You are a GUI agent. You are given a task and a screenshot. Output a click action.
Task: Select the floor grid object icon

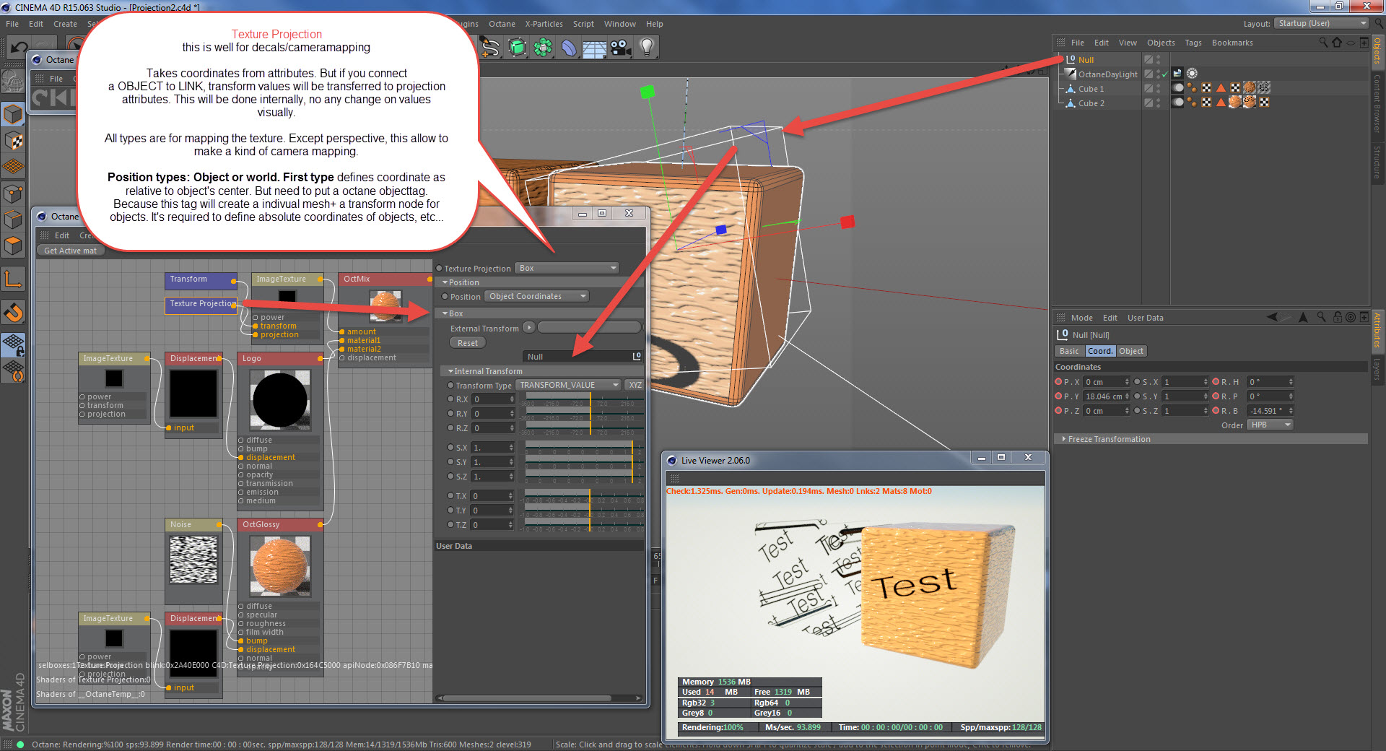pos(594,48)
